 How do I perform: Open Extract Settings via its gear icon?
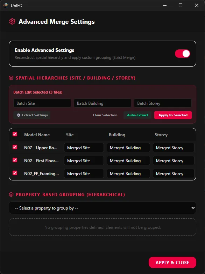19,115
